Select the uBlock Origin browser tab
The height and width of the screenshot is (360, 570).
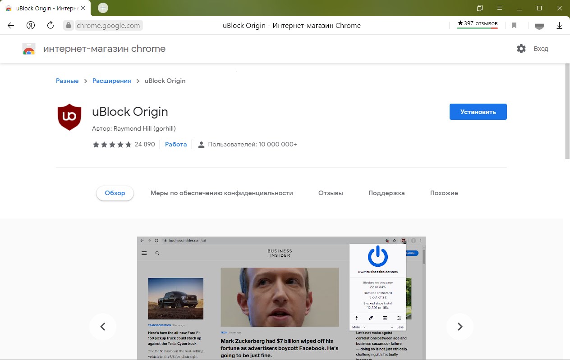coord(45,9)
